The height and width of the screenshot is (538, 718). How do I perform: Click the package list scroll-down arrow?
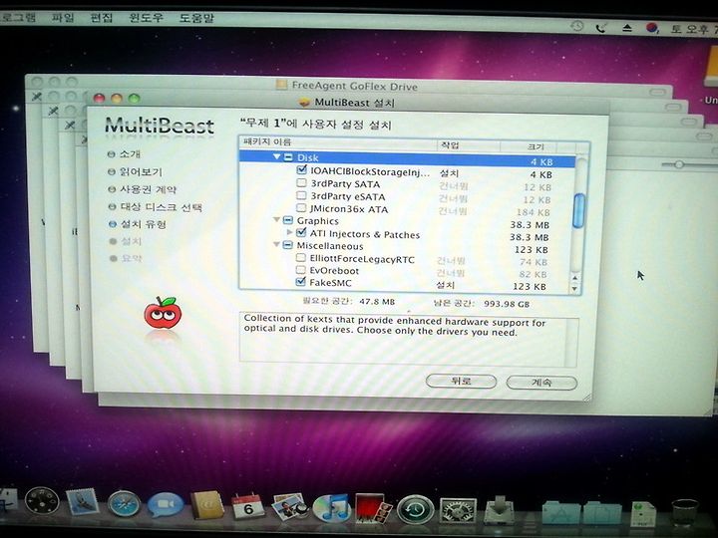pos(574,289)
